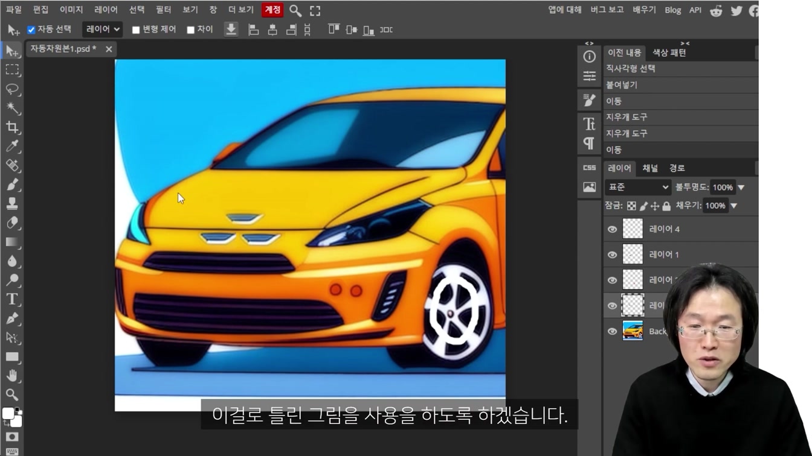Hide 레이어 1 with its eye icon
Screen dimensions: 812x456
(612, 255)
